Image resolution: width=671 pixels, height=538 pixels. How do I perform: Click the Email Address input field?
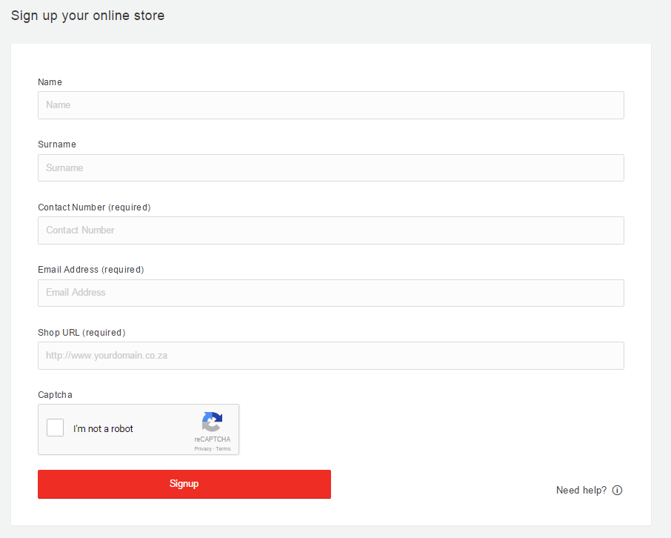(x=331, y=293)
